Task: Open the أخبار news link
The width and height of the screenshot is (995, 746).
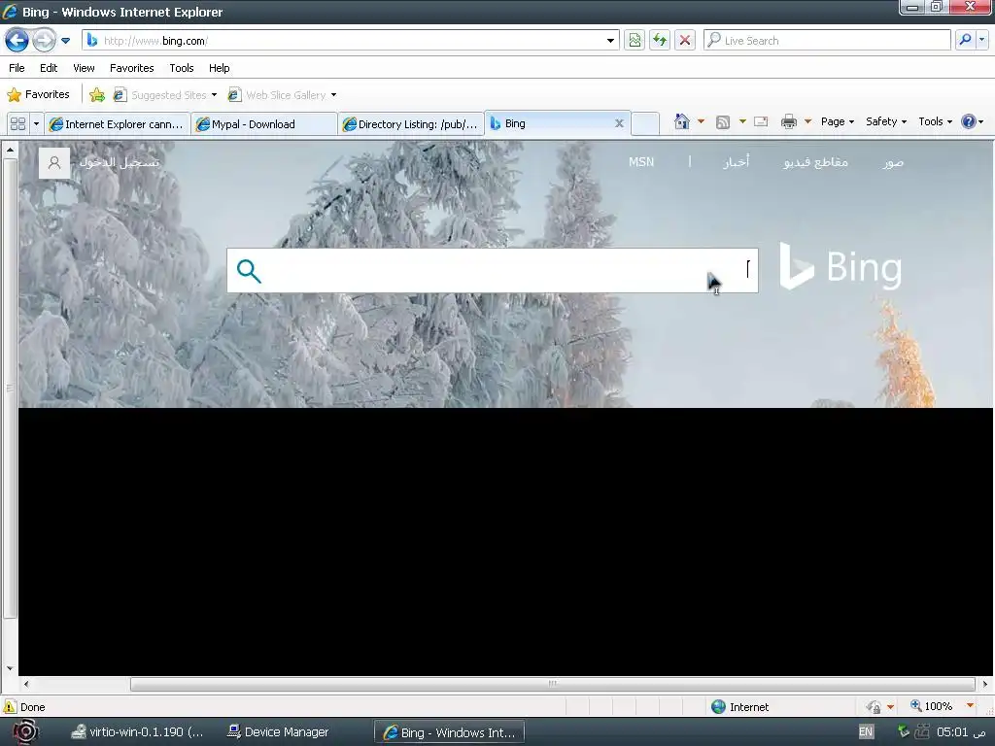Action: pos(737,162)
